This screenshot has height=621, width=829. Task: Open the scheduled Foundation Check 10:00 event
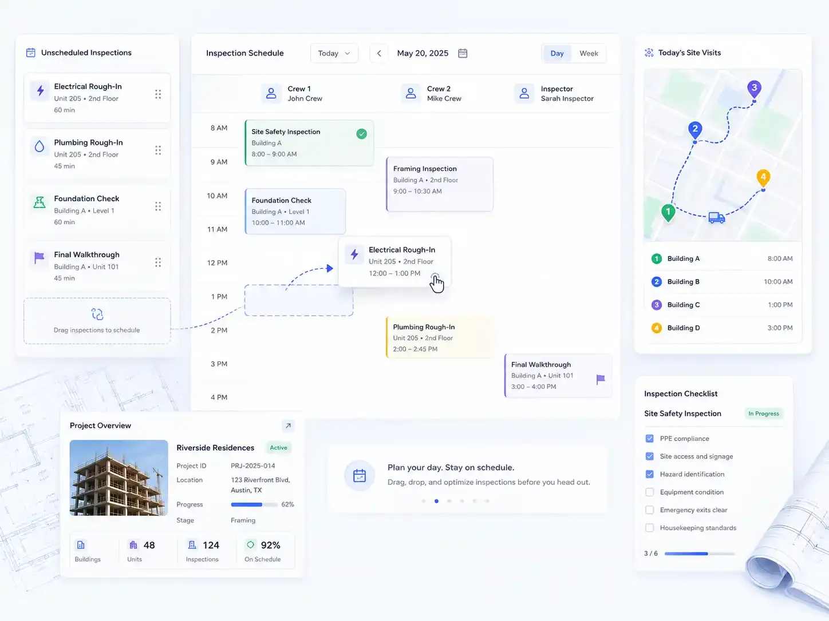(x=295, y=212)
